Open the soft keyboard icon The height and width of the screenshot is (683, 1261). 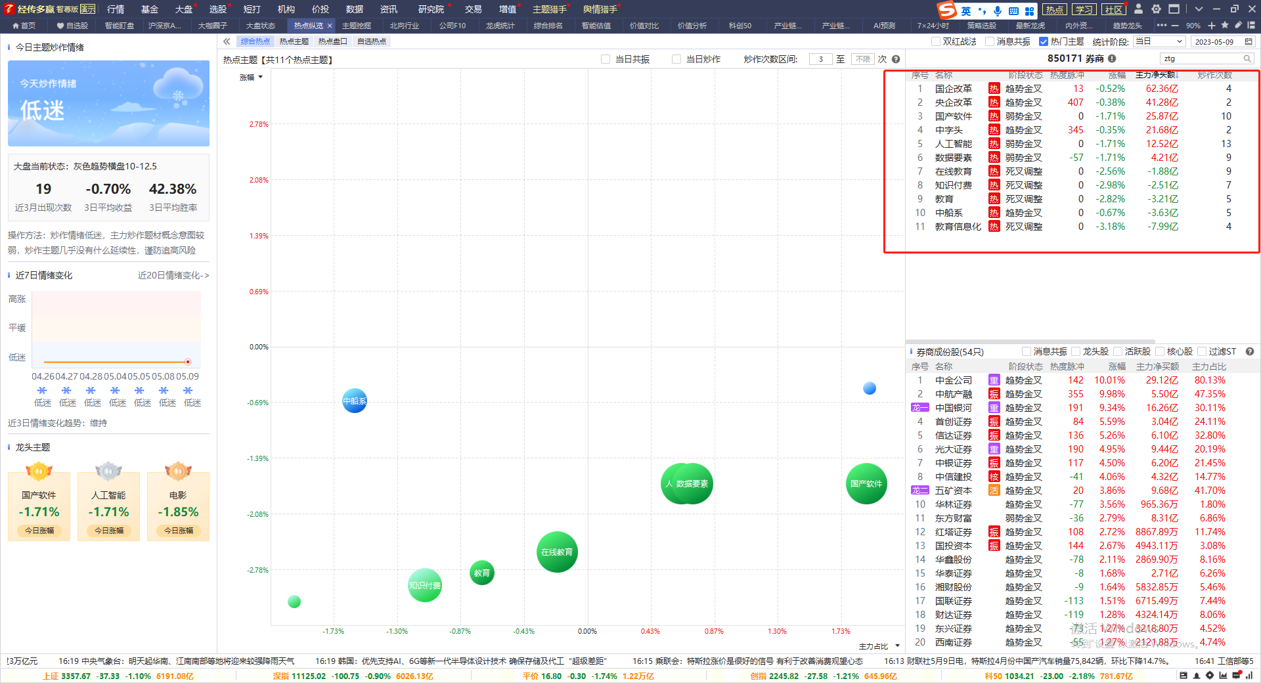[1013, 11]
